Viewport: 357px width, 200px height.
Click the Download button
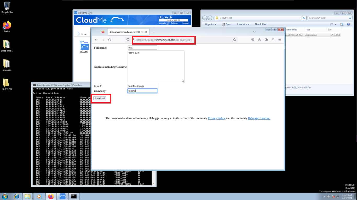pos(100,98)
